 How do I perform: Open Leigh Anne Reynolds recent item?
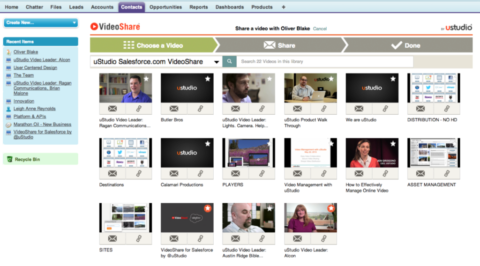pos(35,109)
